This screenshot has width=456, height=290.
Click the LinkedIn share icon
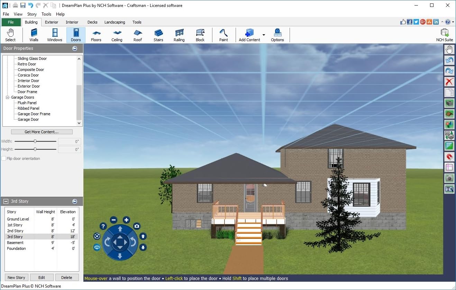pyautogui.click(x=436, y=22)
